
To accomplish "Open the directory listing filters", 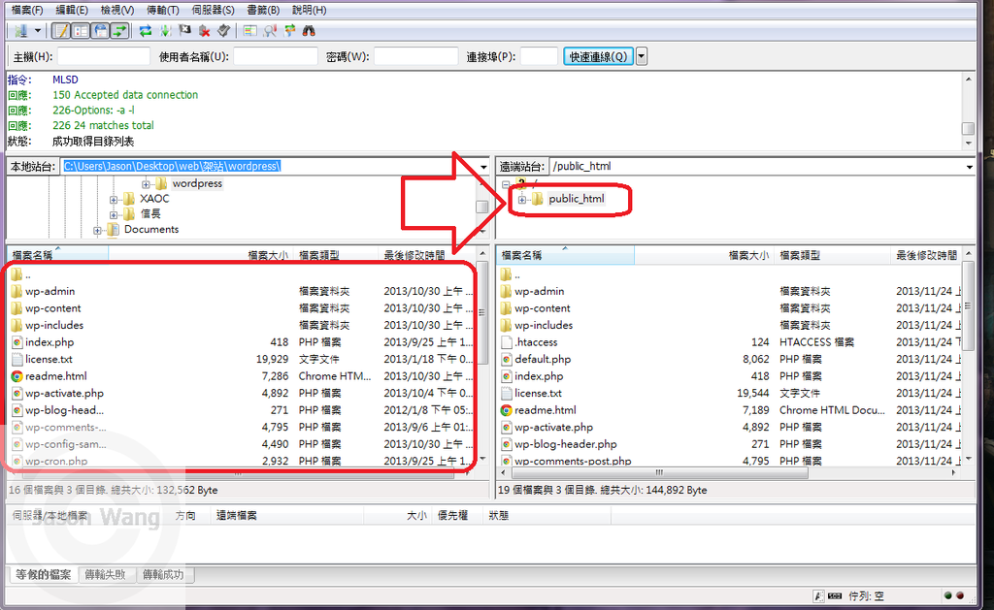I will click(x=270, y=30).
